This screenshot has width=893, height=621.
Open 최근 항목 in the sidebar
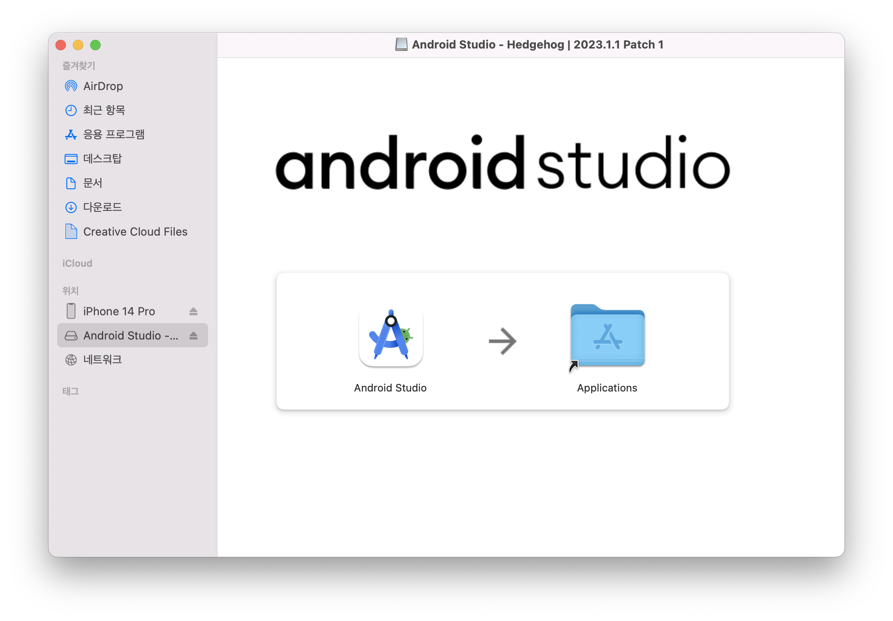104,110
